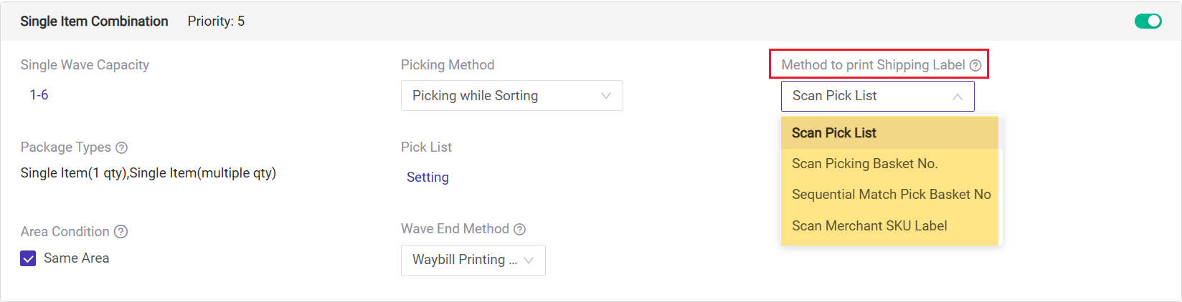The width and height of the screenshot is (1182, 302).
Task: Click the Single Item package types text
Action: coord(148,173)
